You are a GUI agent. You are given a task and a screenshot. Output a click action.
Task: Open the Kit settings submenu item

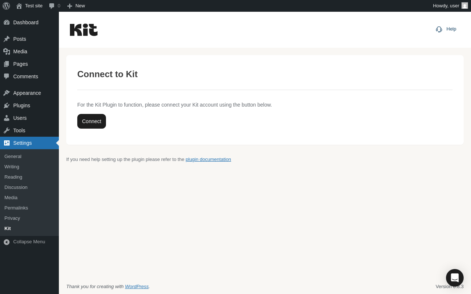8,229
